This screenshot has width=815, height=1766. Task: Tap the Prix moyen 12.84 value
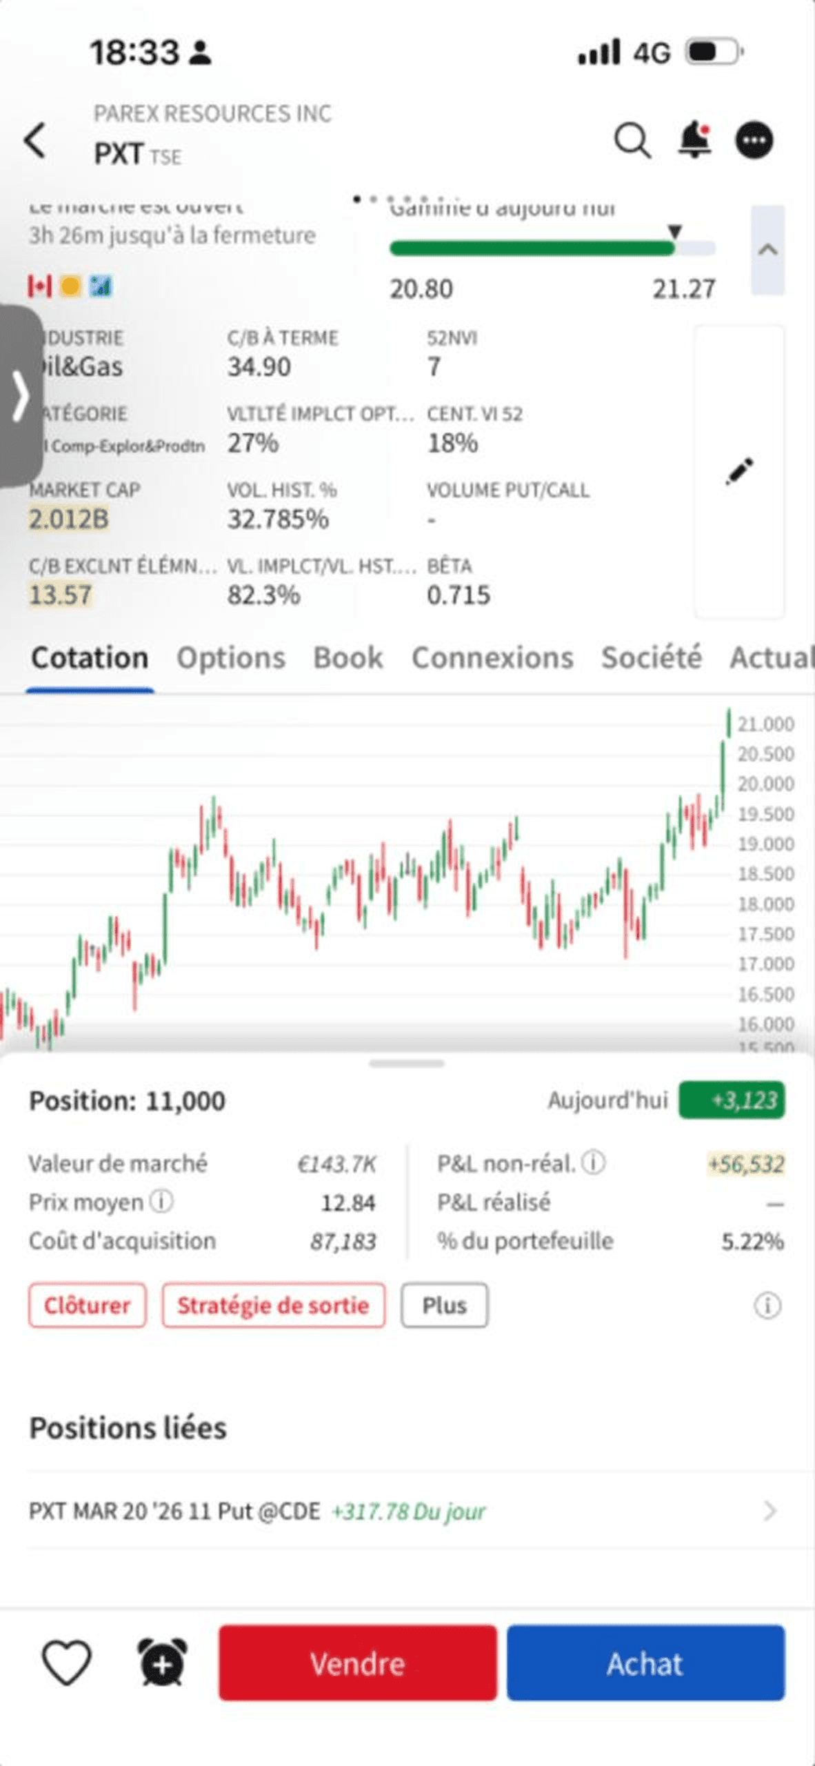[348, 1202]
